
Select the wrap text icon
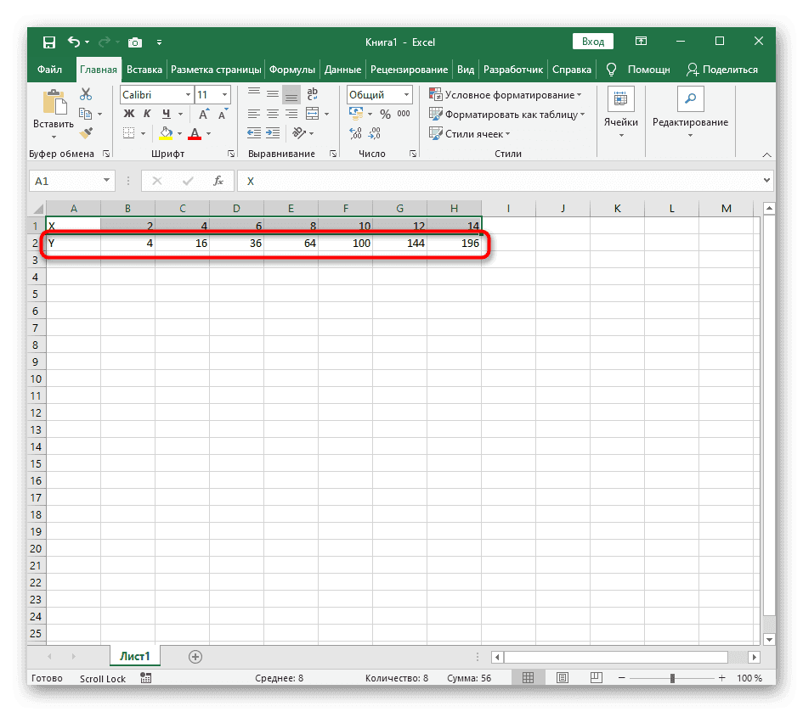point(312,93)
